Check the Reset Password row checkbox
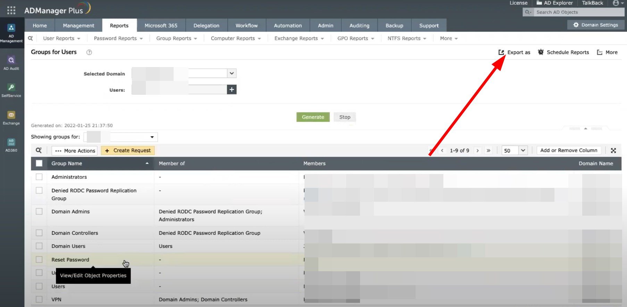 (39, 259)
